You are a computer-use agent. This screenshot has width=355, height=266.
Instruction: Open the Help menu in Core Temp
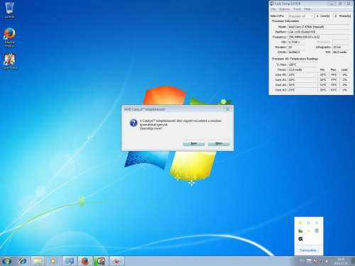(x=307, y=9)
